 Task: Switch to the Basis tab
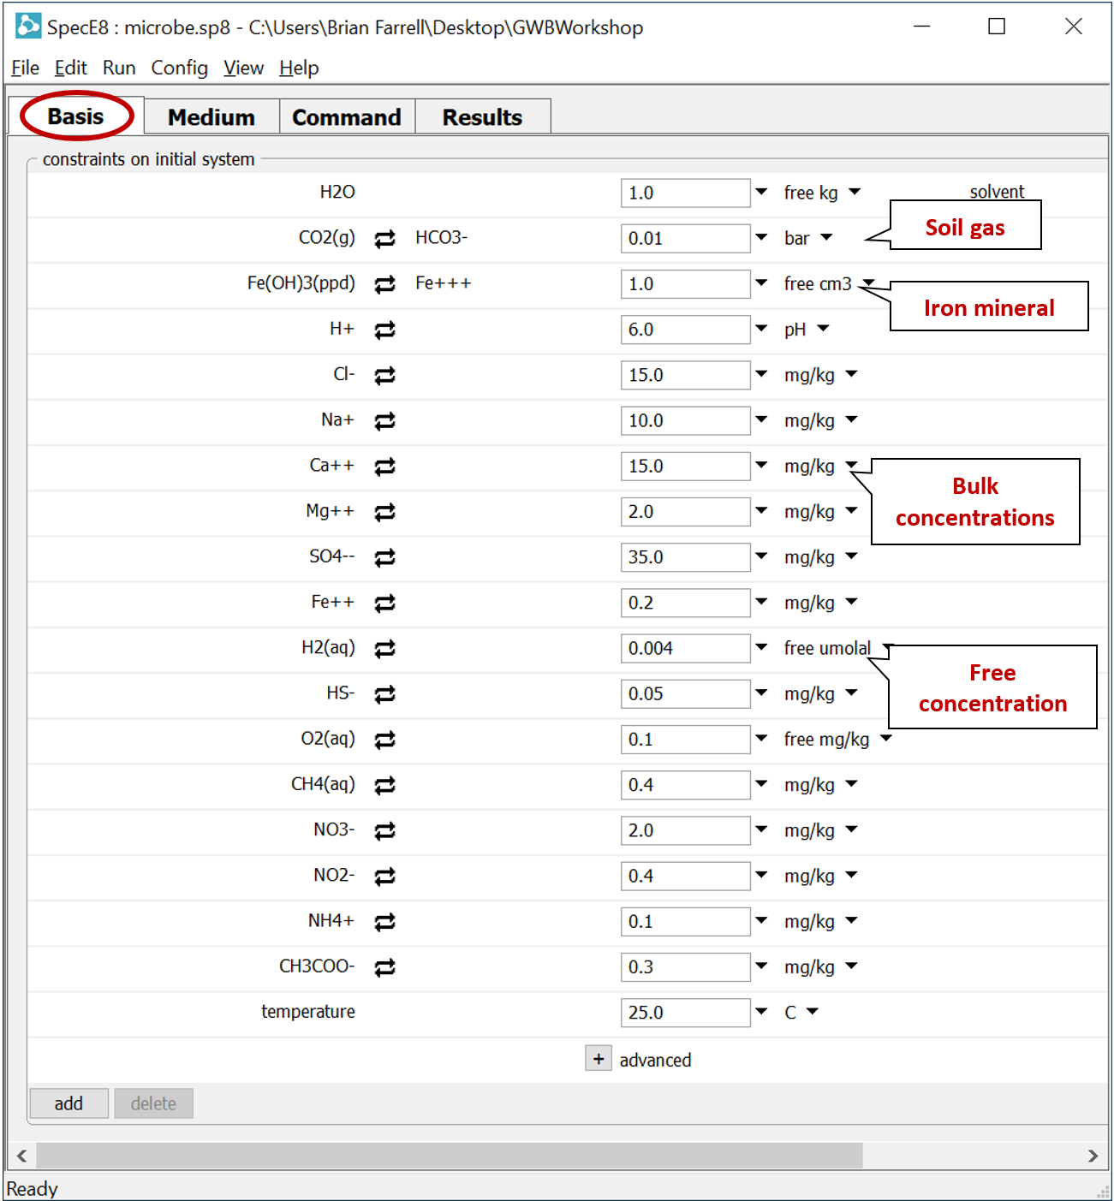(75, 116)
